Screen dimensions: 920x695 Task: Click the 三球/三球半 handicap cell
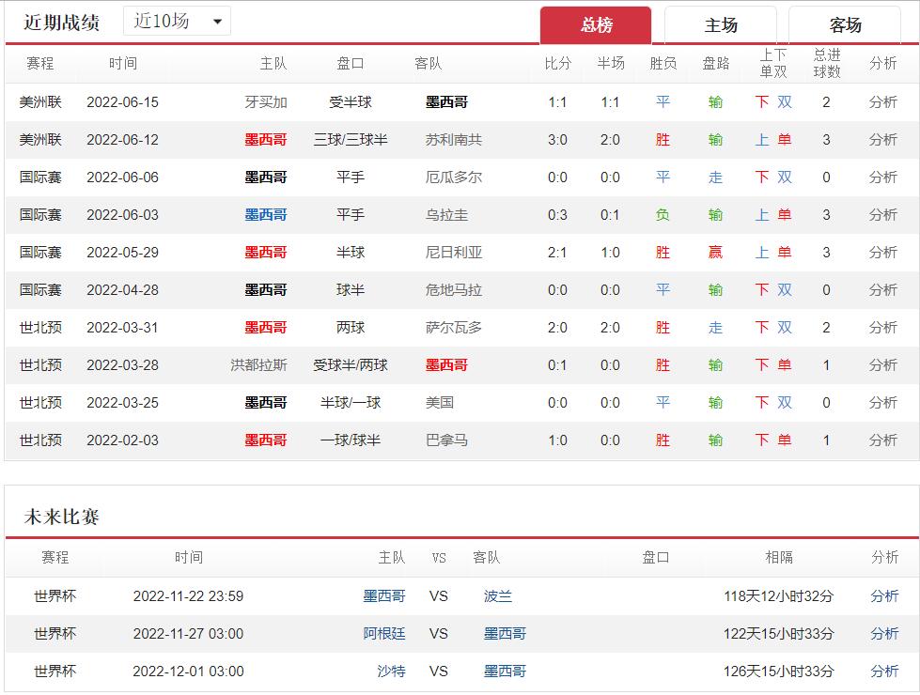(351, 140)
